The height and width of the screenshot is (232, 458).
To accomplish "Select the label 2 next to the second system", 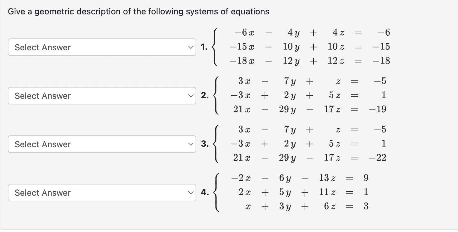I will [204, 96].
